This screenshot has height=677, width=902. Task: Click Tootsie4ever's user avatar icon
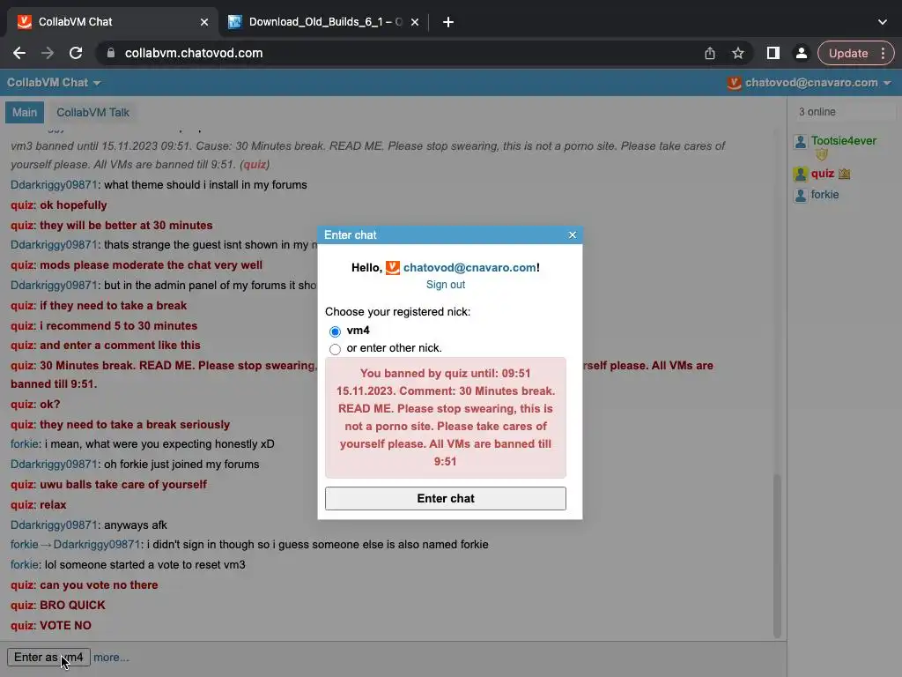tap(800, 142)
